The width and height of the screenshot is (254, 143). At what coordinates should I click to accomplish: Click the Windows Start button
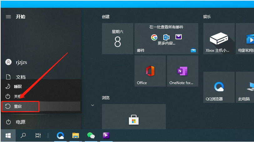click(x=8, y=136)
